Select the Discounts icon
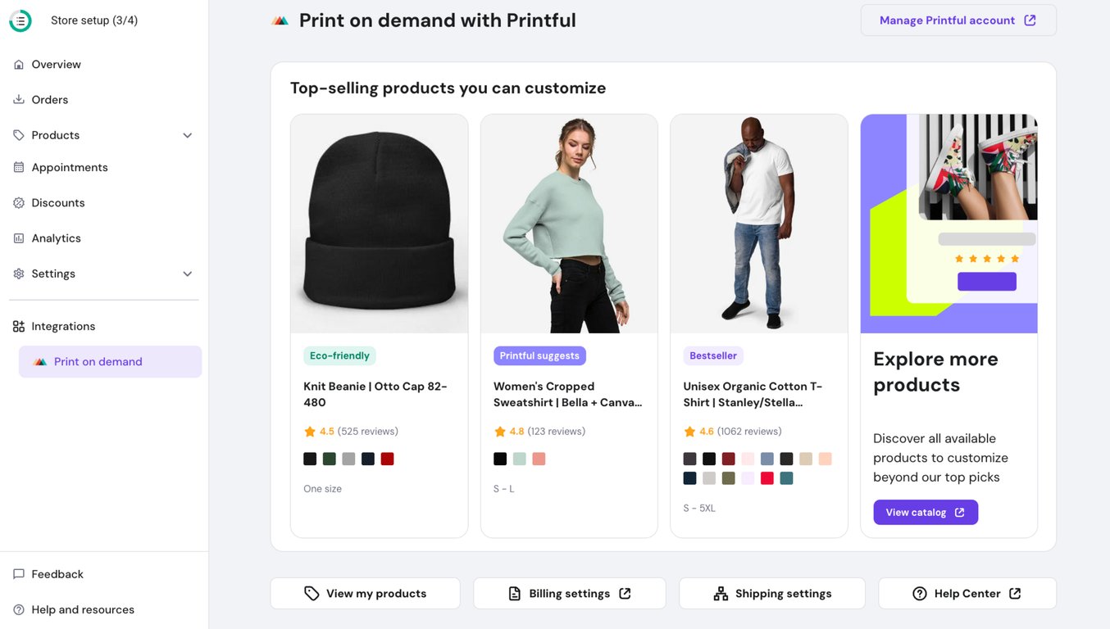Viewport: 1110px width, 629px height. (x=18, y=202)
